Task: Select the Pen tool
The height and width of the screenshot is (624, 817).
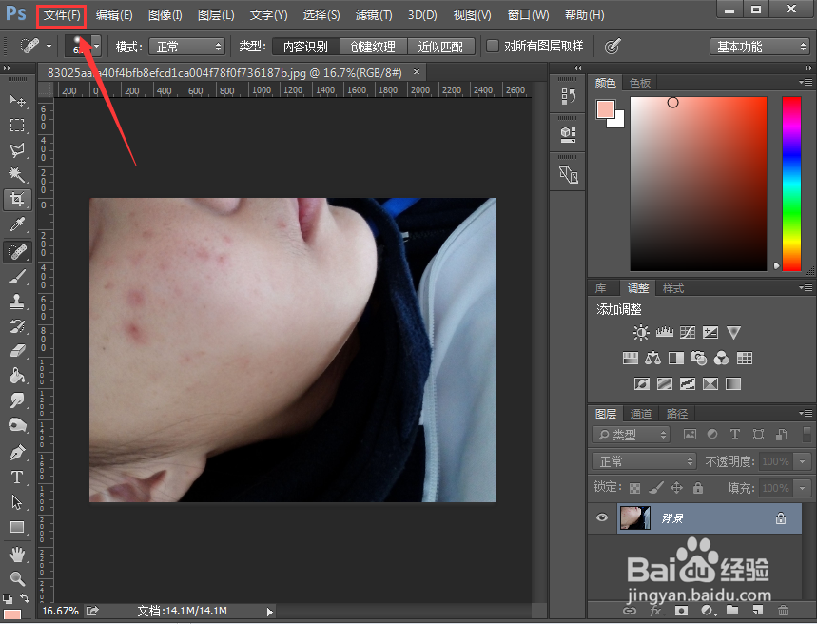Action: tap(17, 453)
